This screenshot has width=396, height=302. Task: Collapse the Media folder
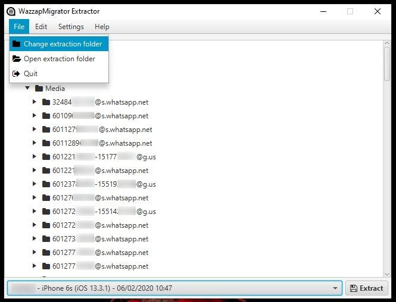[27, 88]
